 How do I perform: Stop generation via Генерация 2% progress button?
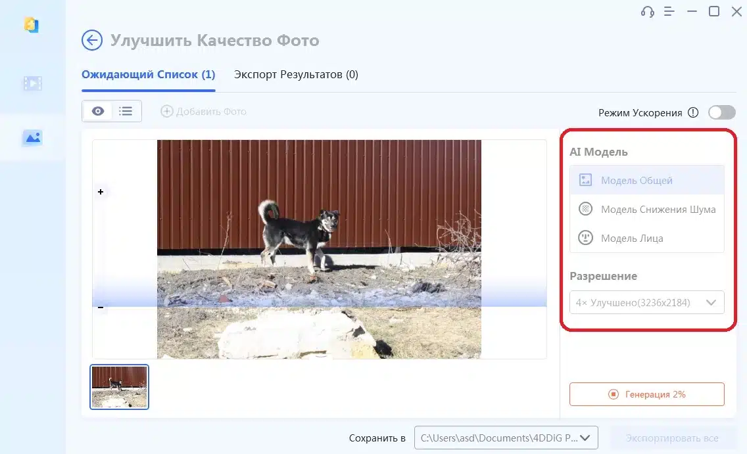646,394
